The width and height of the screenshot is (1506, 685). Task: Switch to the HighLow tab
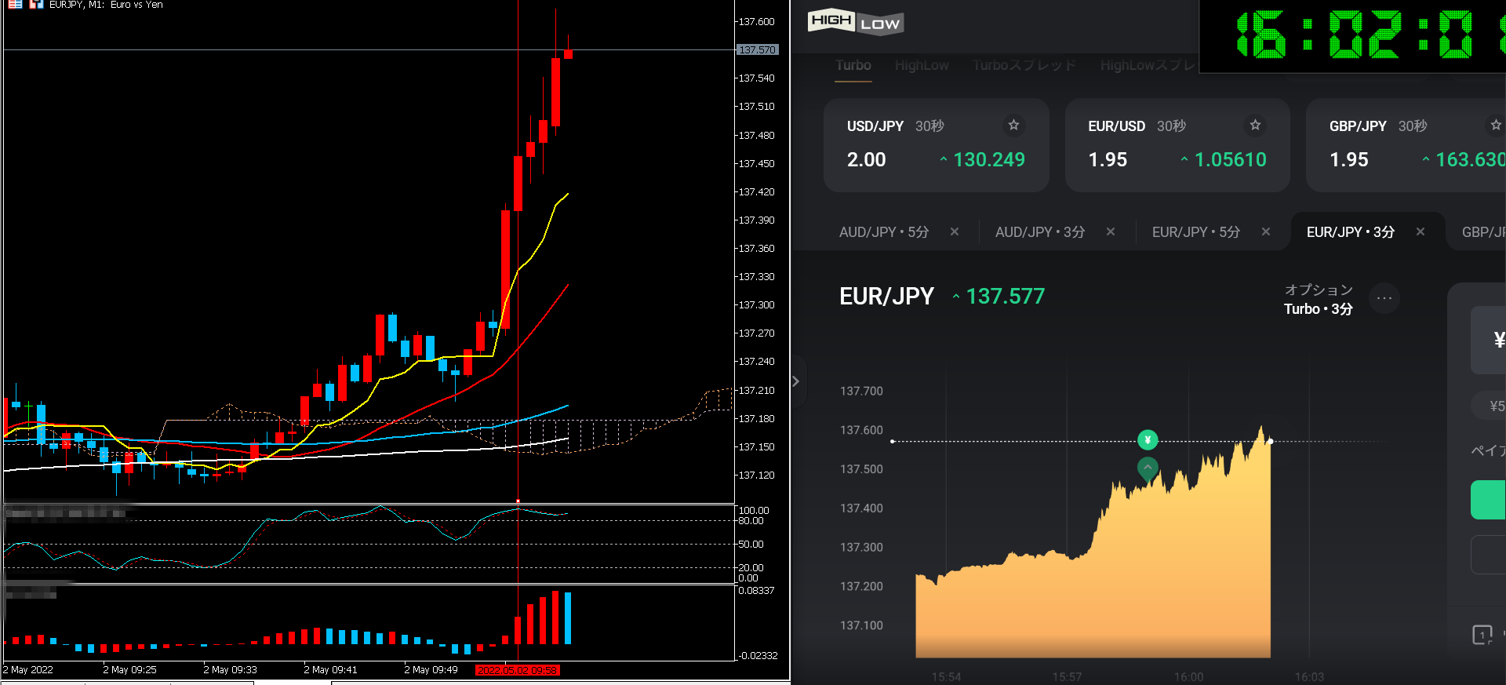click(922, 66)
